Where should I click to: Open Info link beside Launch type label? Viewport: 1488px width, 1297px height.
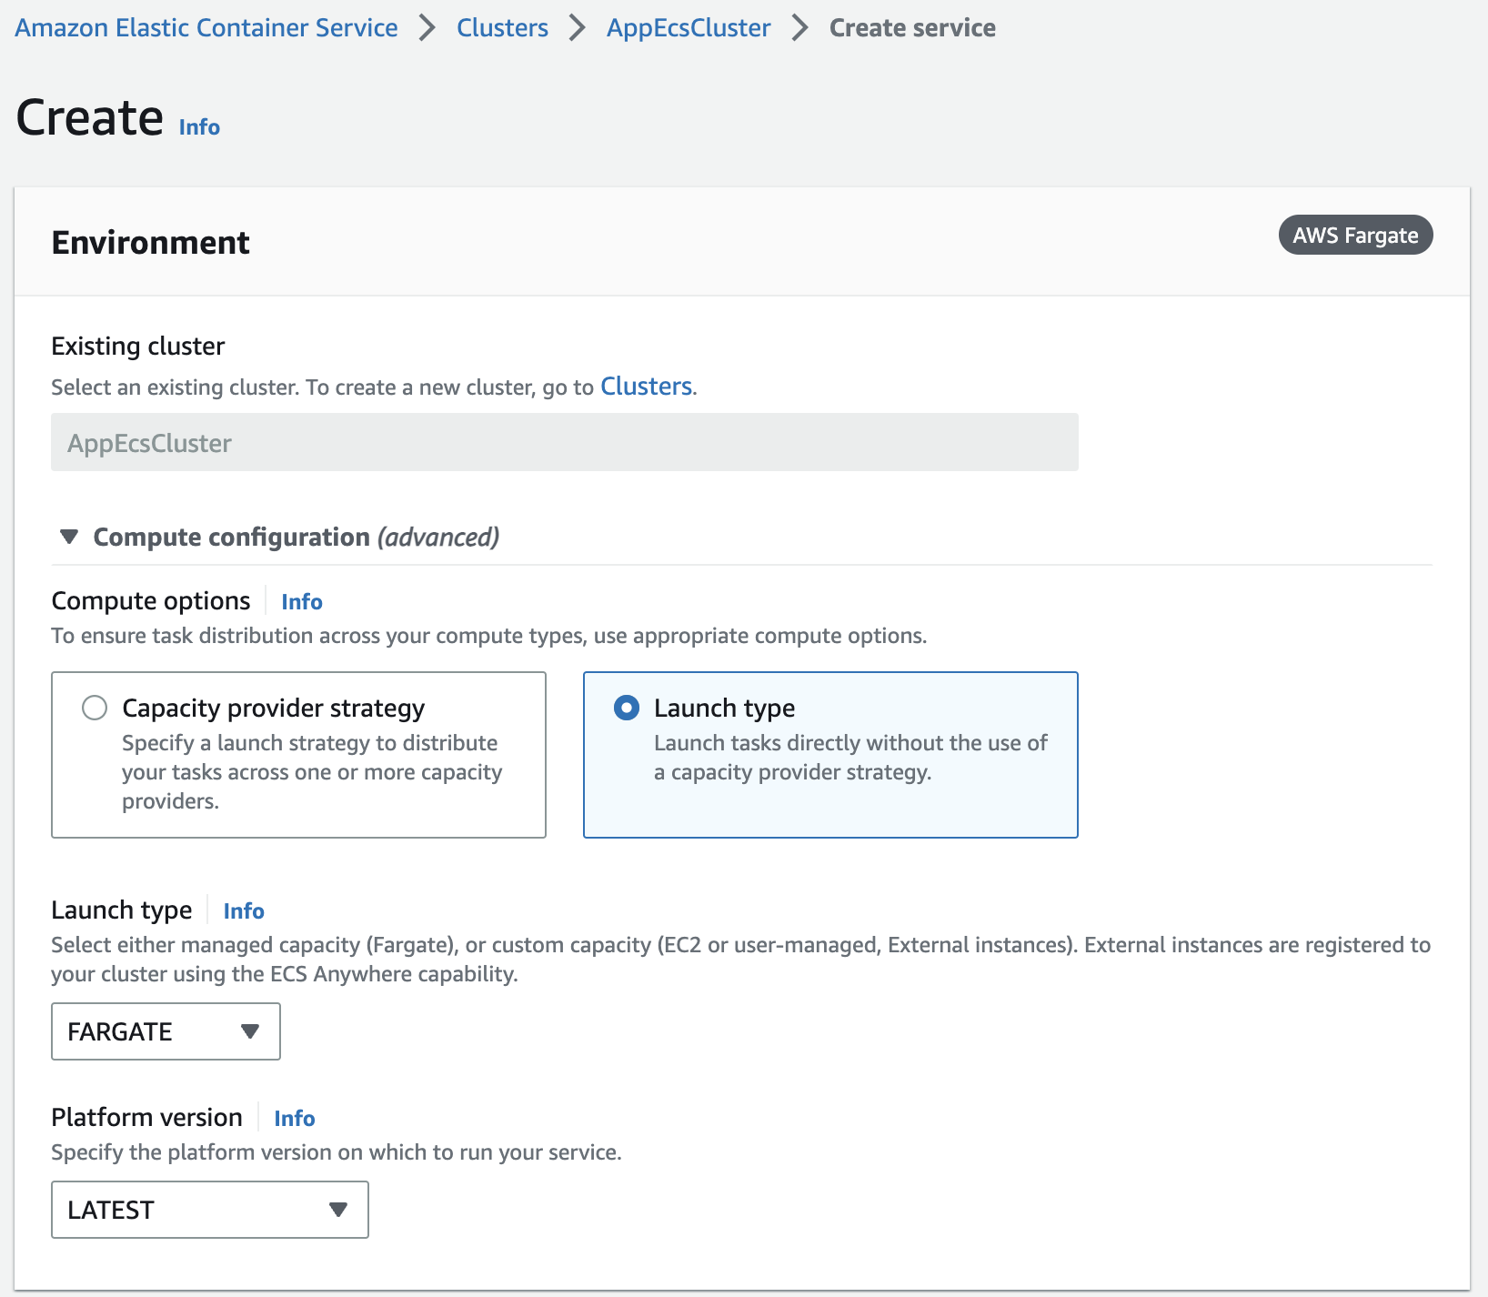(x=244, y=911)
